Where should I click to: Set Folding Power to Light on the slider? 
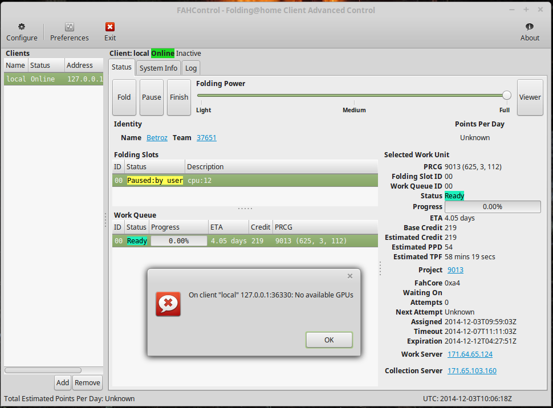click(201, 95)
